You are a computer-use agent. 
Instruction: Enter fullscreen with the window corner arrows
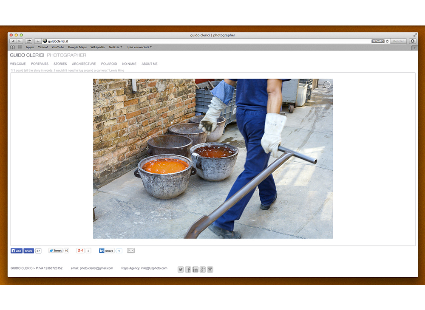pos(415,35)
